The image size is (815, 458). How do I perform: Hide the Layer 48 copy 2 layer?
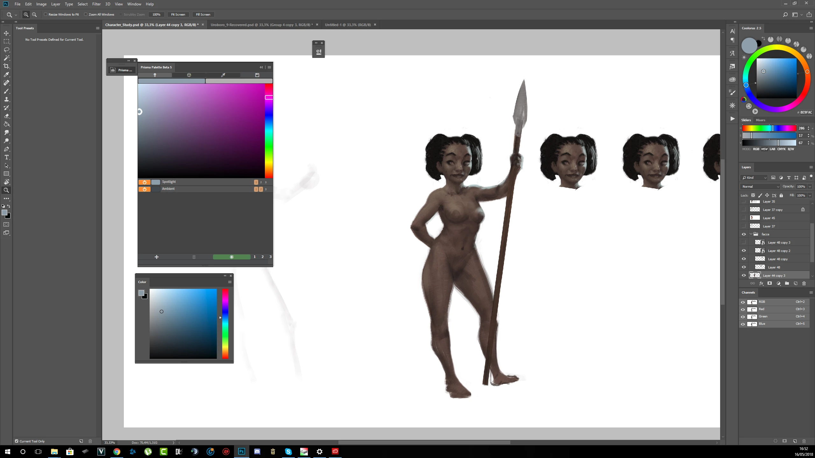pyautogui.click(x=744, y=251)
